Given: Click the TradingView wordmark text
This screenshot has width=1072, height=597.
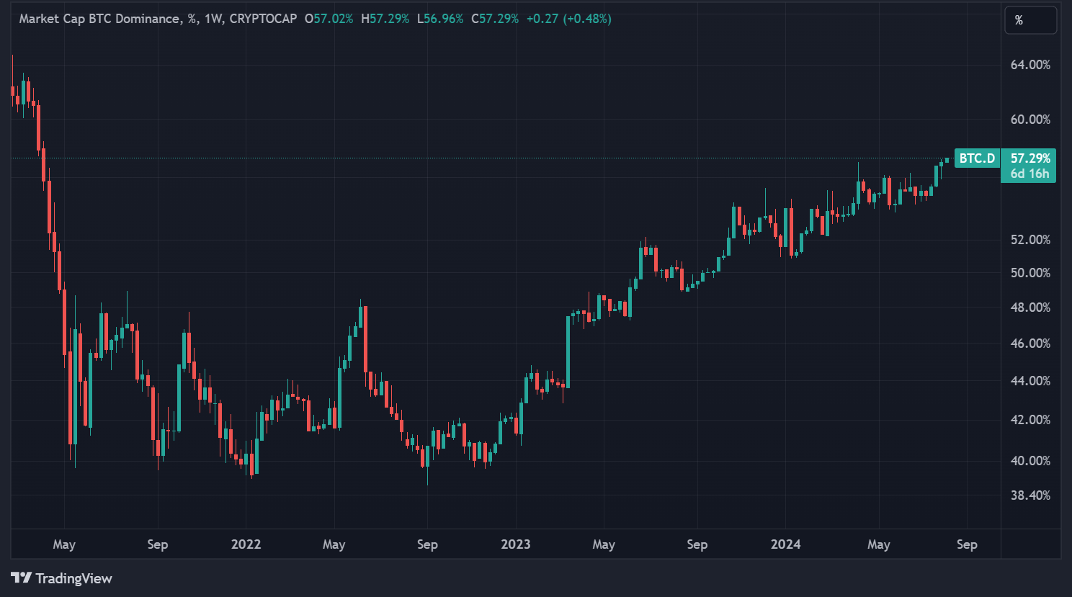Looking at the screenshot, I should pyautogui.click(x=73, y=578).
